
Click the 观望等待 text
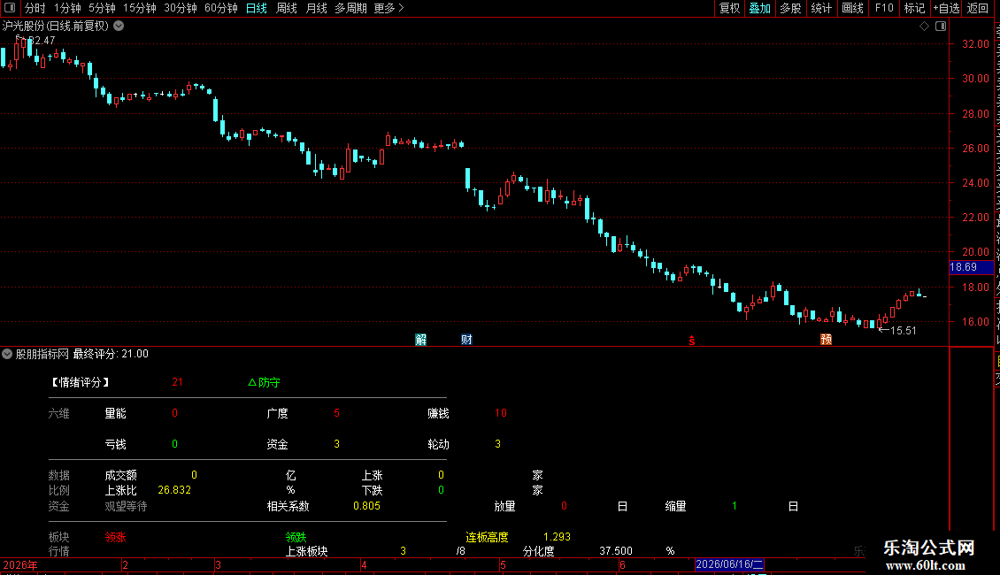point(126,506)
